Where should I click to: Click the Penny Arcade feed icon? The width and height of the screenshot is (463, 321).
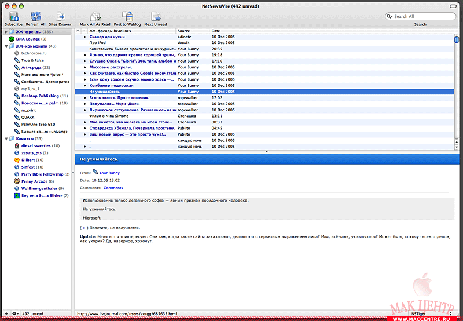pyautogui.click(x=17, y=181)
